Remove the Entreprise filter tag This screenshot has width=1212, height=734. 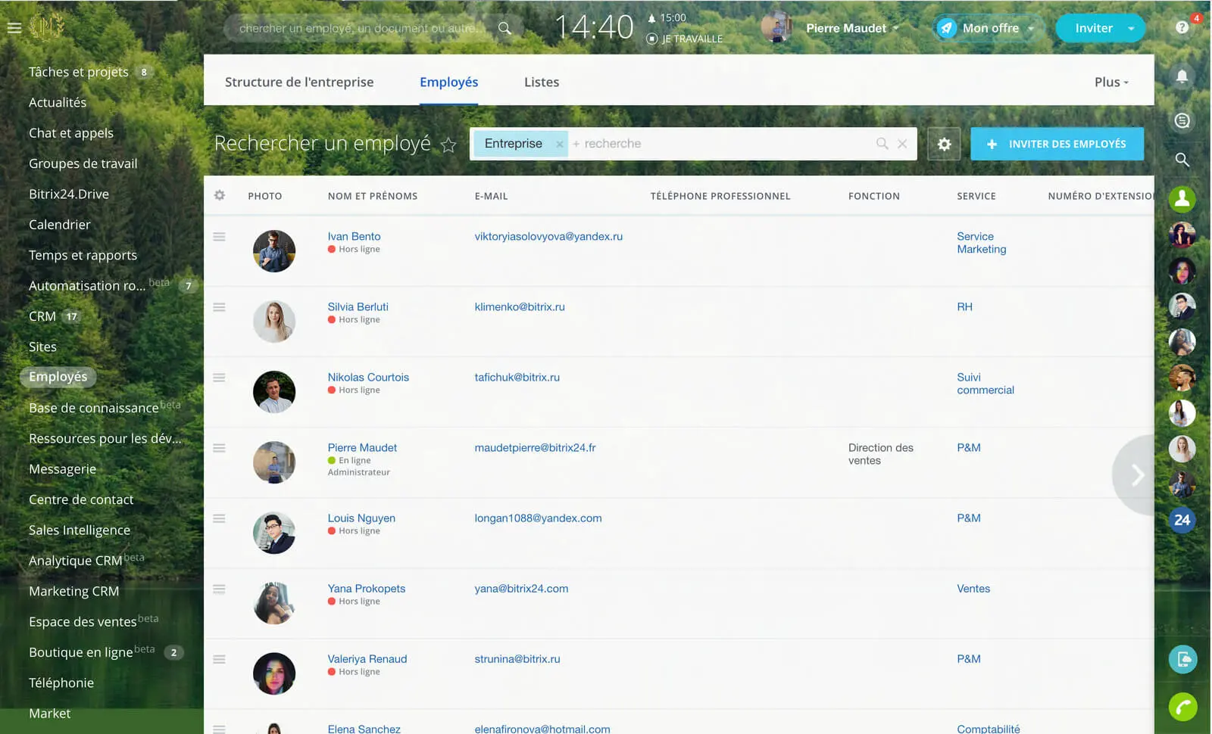point(559,144)
